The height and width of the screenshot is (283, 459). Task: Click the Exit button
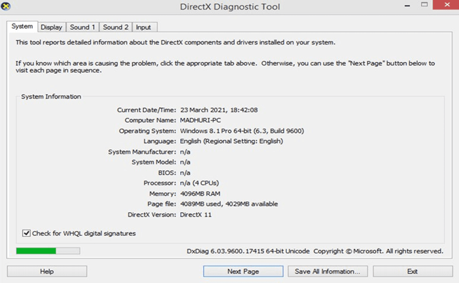pos(413,271)
